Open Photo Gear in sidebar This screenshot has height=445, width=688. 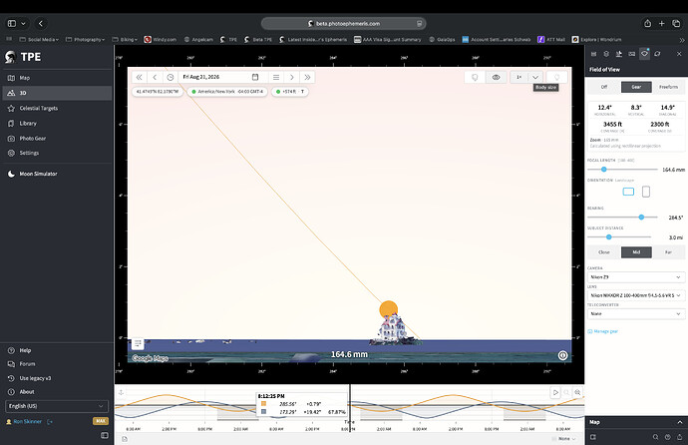point(56,139)
